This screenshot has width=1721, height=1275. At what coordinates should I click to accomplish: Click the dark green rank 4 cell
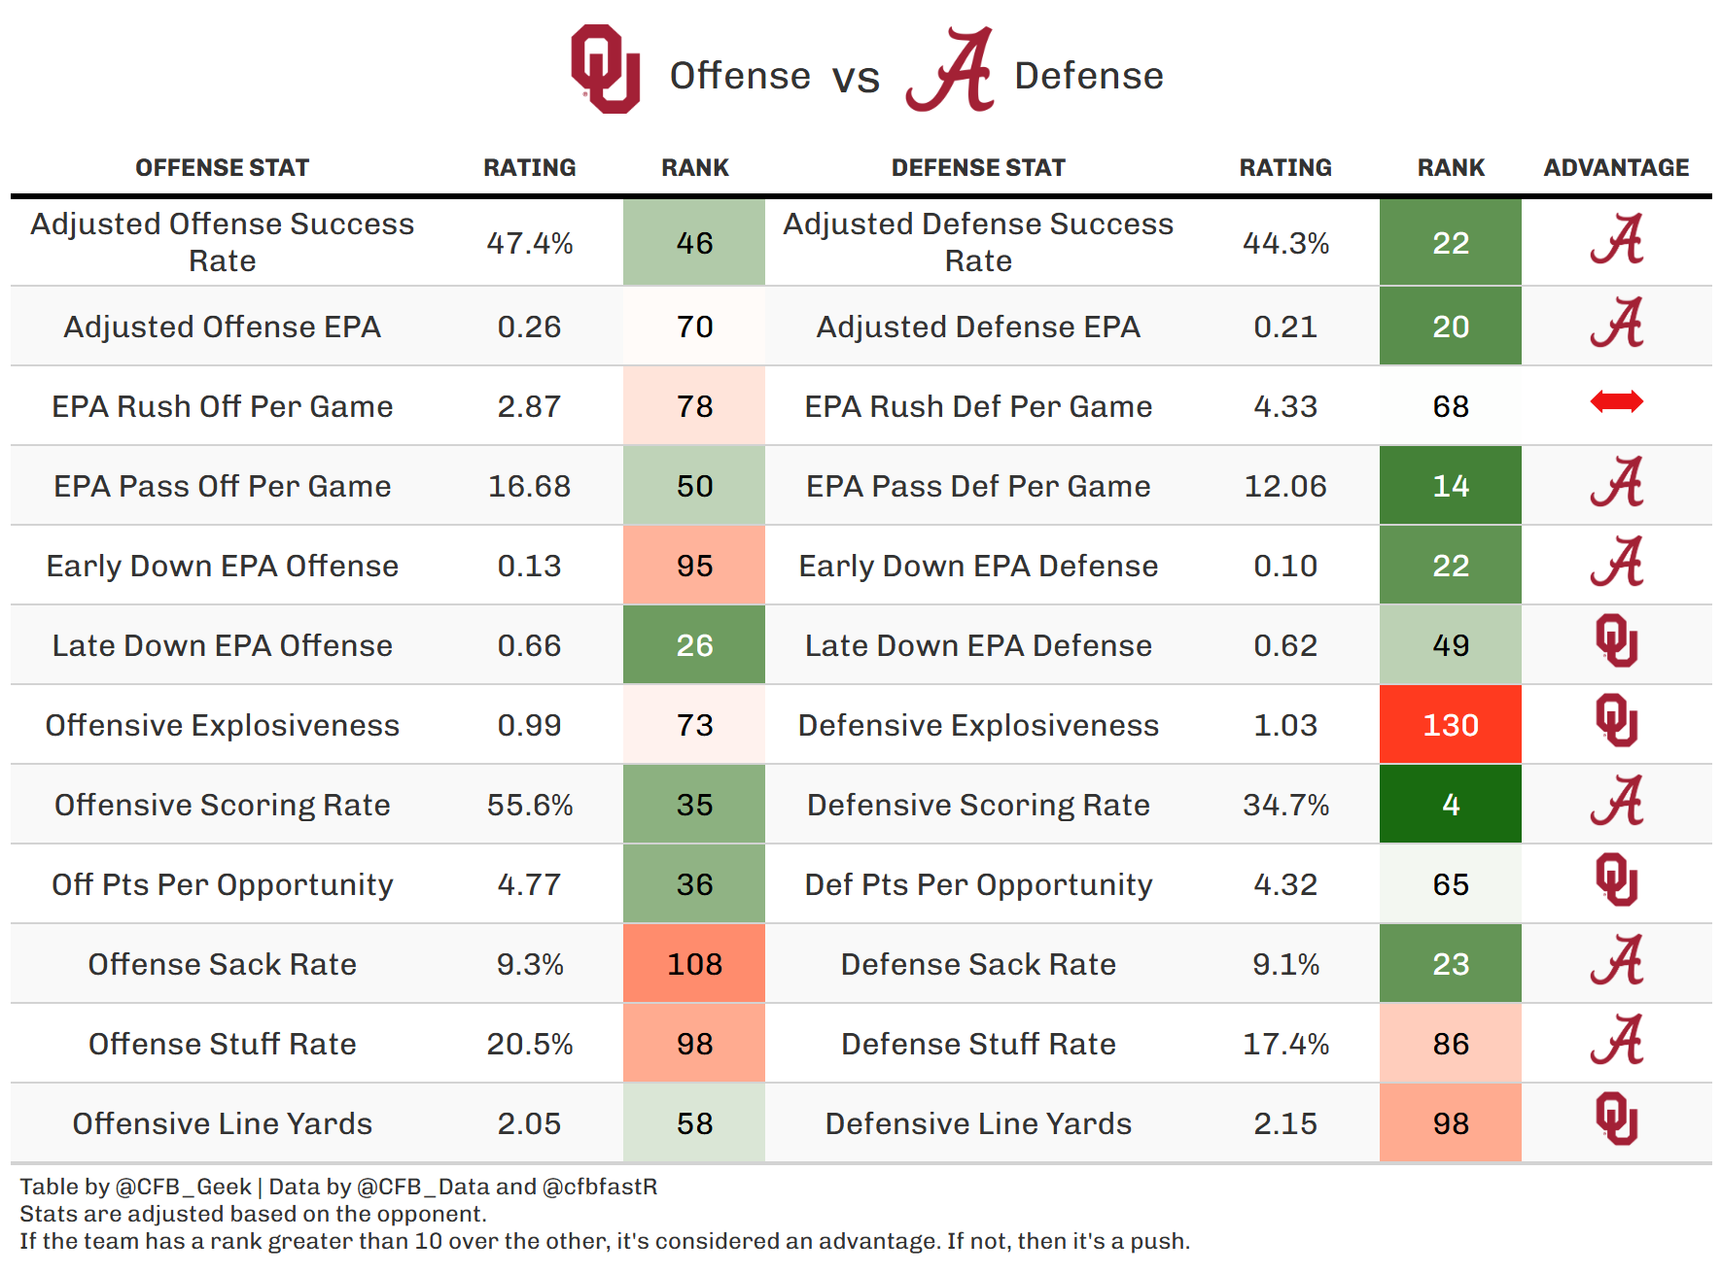(x=1450, y=805)
